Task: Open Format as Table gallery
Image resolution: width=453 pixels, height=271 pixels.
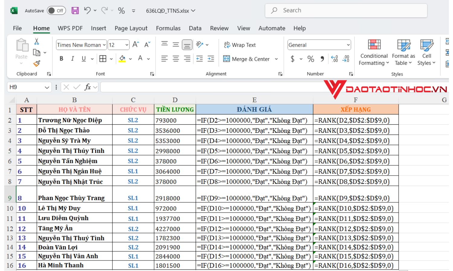Action: click(403, 52)
